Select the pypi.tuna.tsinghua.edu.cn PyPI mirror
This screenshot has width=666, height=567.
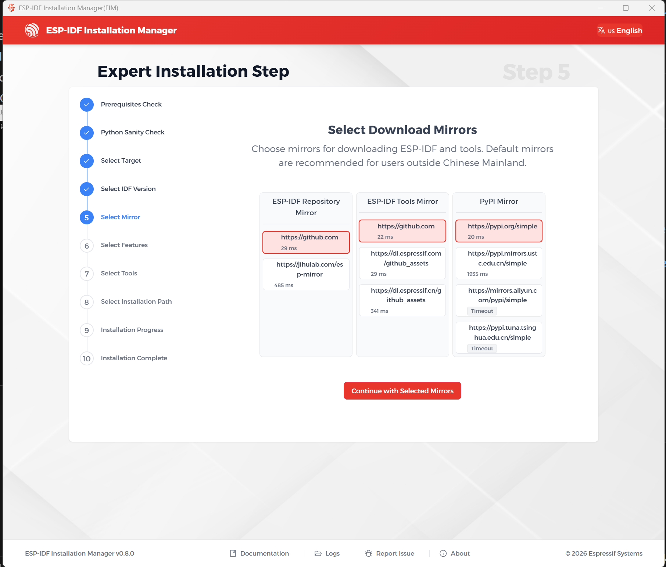(499, 337)
